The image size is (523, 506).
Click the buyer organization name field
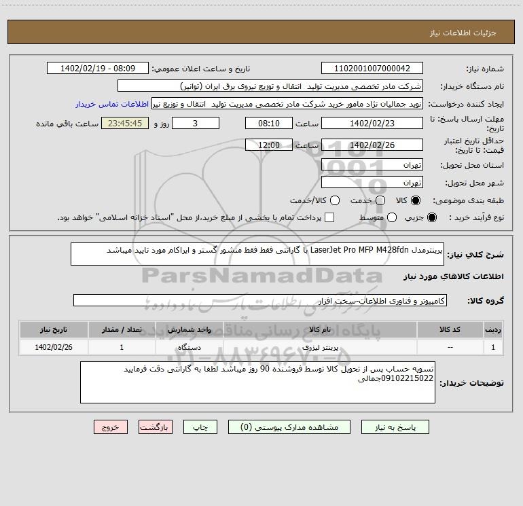270,86
